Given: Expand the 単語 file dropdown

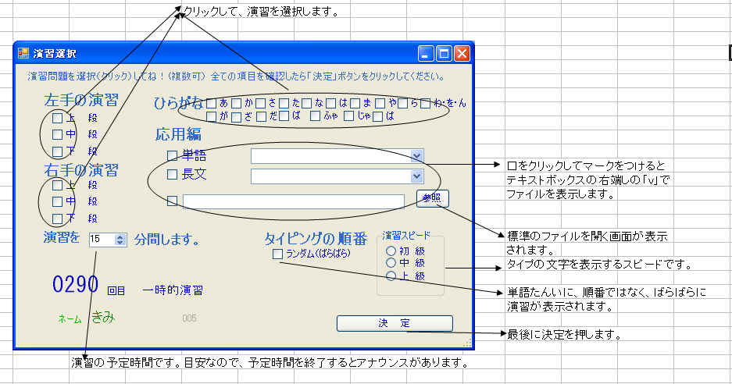Looking at the screenshot, I should click(x=416, y=155).
